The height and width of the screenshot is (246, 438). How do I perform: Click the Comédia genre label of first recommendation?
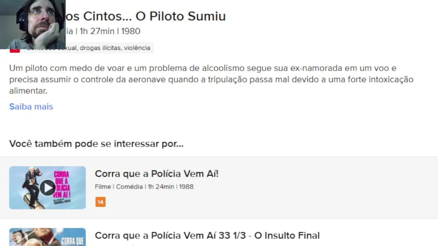(x=129, y=187)
